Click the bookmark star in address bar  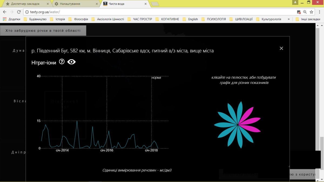pos(311,12)
